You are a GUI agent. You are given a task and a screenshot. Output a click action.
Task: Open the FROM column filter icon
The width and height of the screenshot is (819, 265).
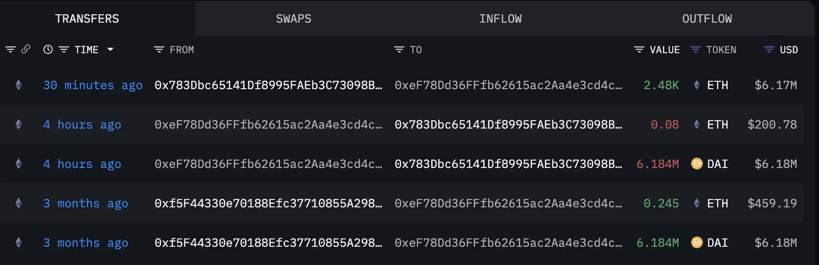[x=159, y=50]
